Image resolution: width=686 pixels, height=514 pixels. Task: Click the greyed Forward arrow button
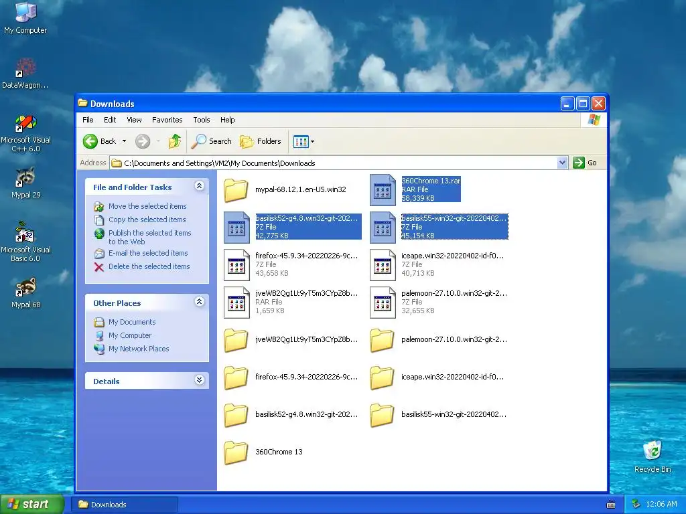(143, 141)
